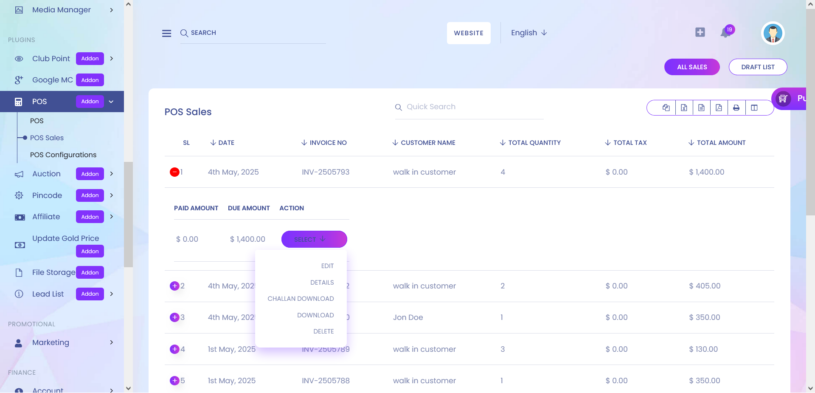815x393 pixels.
Task: Click the Auction megaphone icon
Action: tap(19, 174)
